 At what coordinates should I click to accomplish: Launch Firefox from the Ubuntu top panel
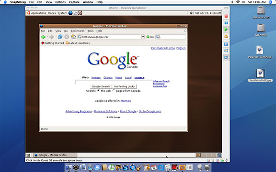[70, 13]
